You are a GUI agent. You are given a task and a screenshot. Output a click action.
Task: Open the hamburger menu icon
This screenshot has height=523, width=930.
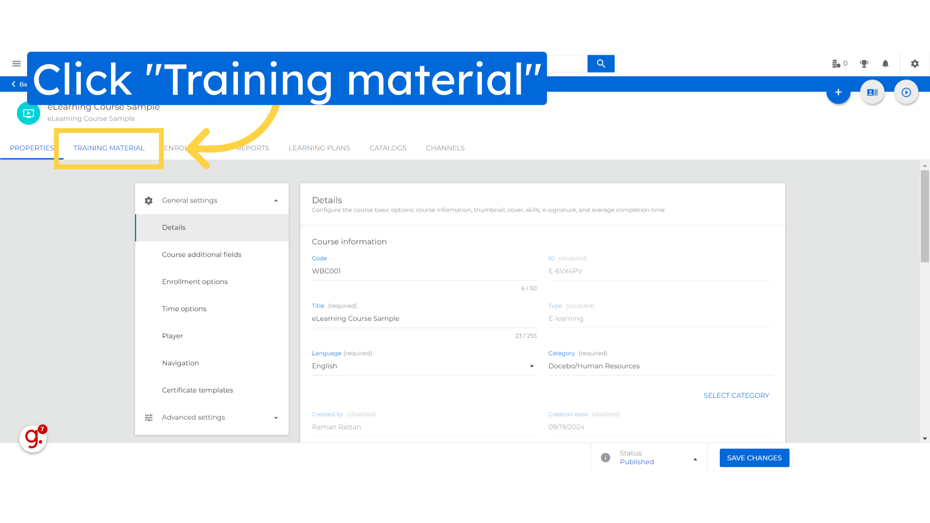pyautogui.click(x=16, y=63)
